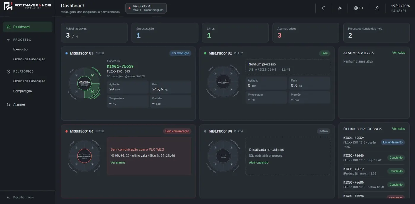Click the Misturador 01 process stage dial
This screenshot has width=415, height=204.
point(84,83)
